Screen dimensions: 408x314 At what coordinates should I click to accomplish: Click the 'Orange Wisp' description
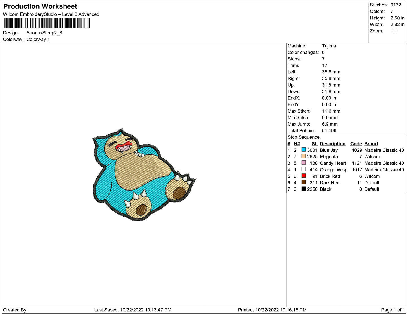coord(334,170)
